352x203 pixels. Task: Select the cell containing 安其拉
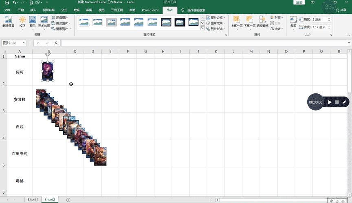tap(20, 99)
